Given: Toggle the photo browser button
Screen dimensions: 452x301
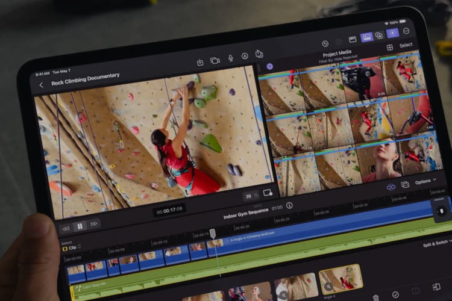Looking at the screenshot, I should tap(367, 37).
